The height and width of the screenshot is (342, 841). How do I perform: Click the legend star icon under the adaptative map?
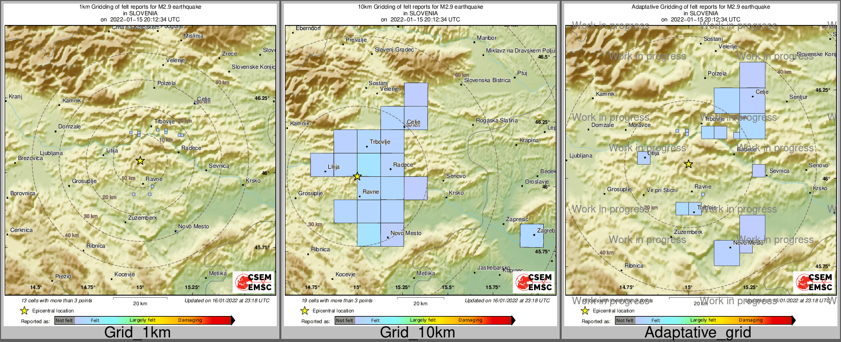(x=585, y=310)
